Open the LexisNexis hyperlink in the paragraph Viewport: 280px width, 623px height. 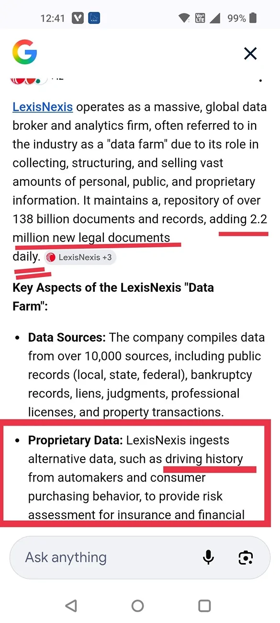pos(43,107)
